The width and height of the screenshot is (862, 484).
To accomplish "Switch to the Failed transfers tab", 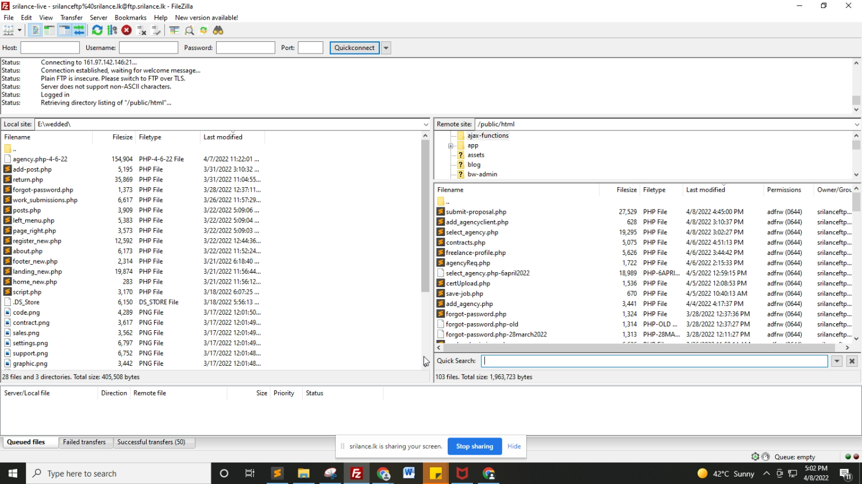I will tap(84, 442).
